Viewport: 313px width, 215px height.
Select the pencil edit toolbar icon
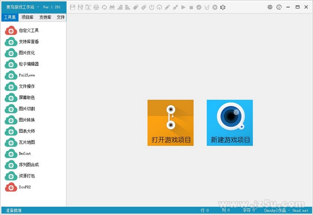(167, 7)
